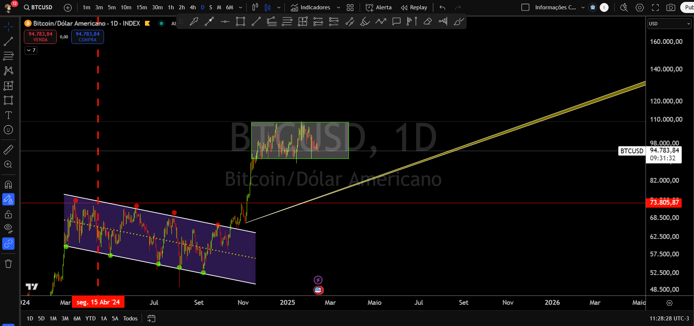This screenshot has width=694, height=326.
Task: Select the zigzag path tool
Action: click(x=381, y=22)
